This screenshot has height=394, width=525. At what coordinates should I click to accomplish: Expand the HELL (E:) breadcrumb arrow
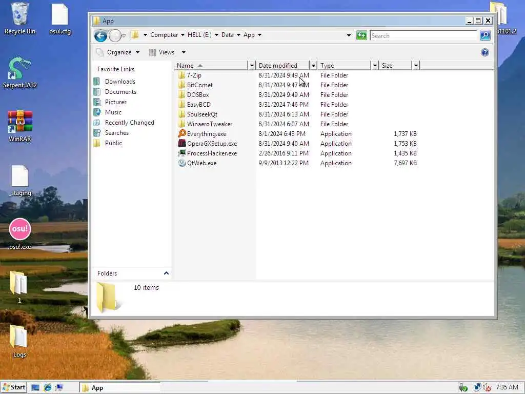coord(216,35)
